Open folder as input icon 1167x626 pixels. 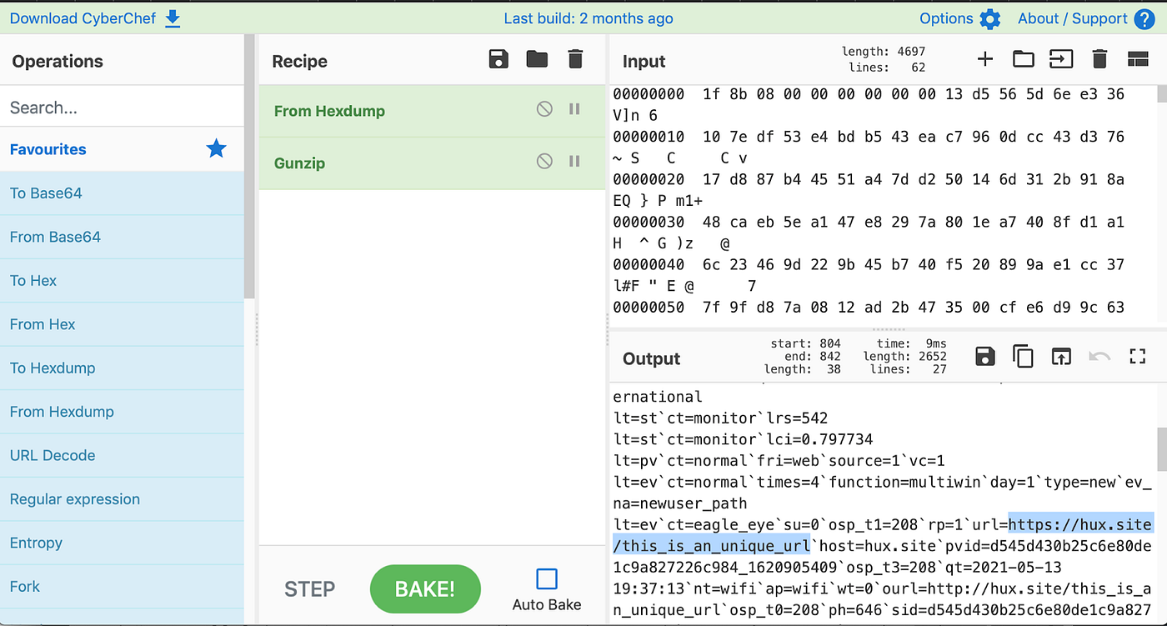(1024, 58)
